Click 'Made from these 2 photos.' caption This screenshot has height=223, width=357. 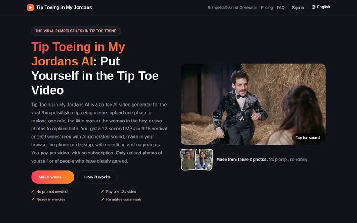[242, 159]
